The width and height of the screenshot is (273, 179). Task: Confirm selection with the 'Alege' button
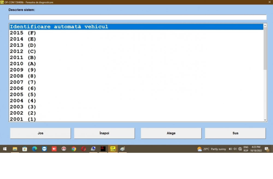tap(171, 133)
